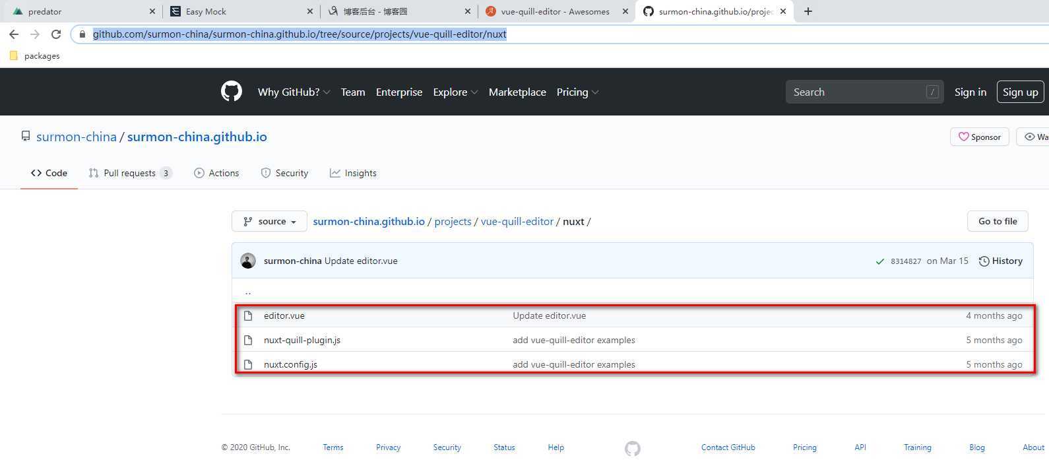Open the repository Security tab
The image size is (1049, 460).
tap(284, 173)
